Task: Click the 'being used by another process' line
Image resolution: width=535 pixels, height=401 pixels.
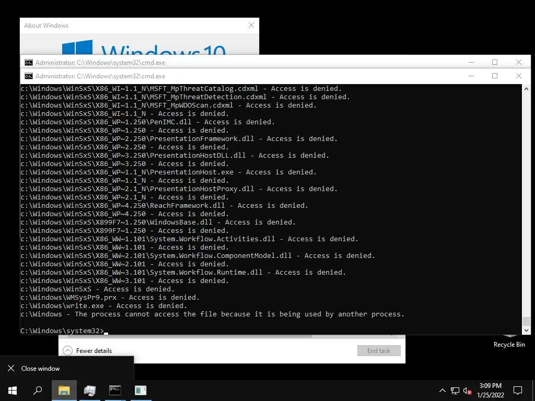Action: point(212,314)
